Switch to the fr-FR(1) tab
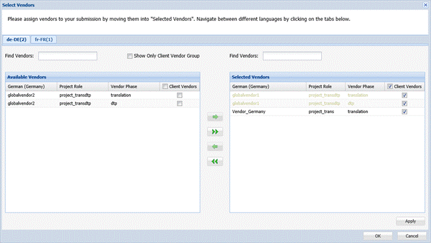 [44, 40]
